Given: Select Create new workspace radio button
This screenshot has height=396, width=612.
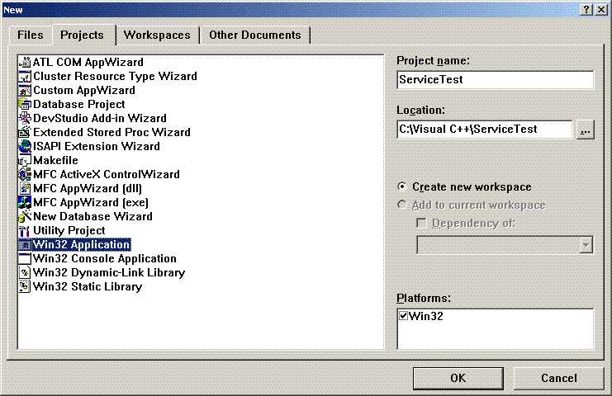Looking at the screenshot, I should (402, 186).
